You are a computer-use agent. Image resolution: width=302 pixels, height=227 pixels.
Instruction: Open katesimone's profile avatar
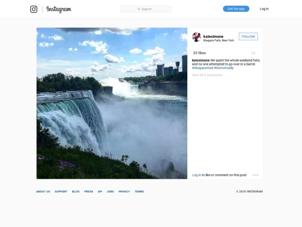point(196,37)
